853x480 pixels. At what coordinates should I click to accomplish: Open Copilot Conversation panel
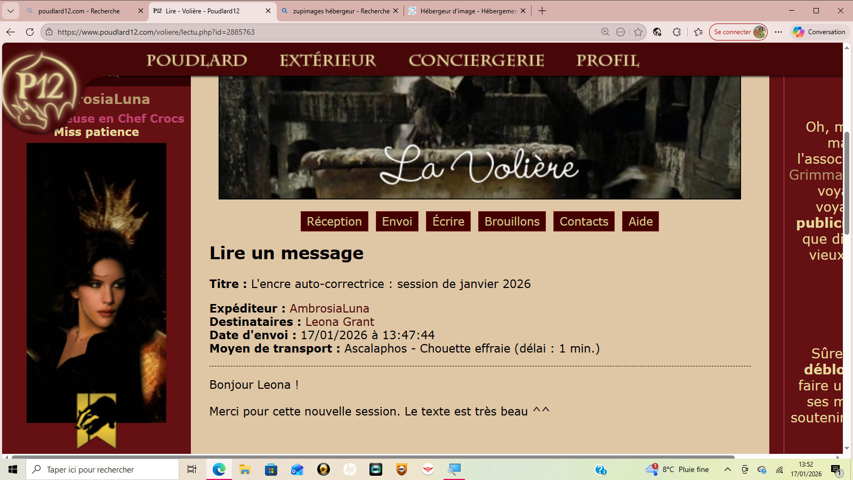click(819, 32)
